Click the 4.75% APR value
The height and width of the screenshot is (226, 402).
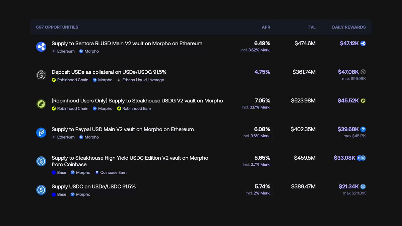(x=262, y=72)
